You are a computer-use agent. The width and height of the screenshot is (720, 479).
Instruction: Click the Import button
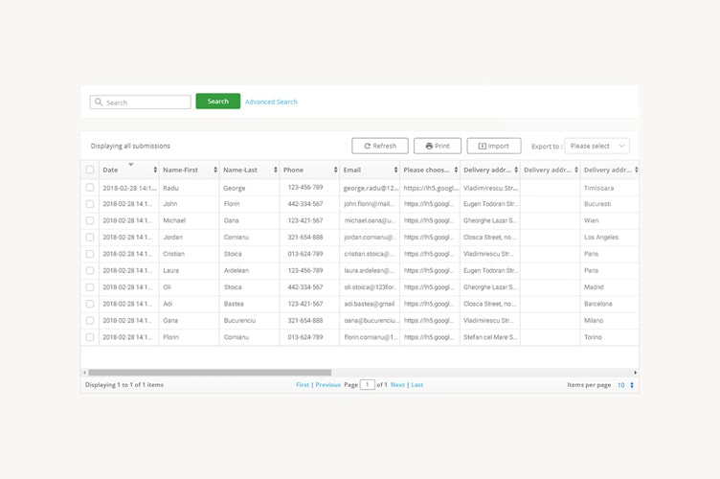point(494,147)
